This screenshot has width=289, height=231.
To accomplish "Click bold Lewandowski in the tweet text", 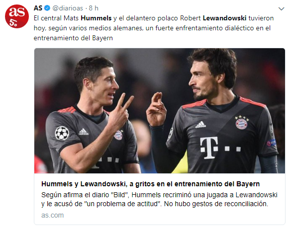I will tap(224, 18).
